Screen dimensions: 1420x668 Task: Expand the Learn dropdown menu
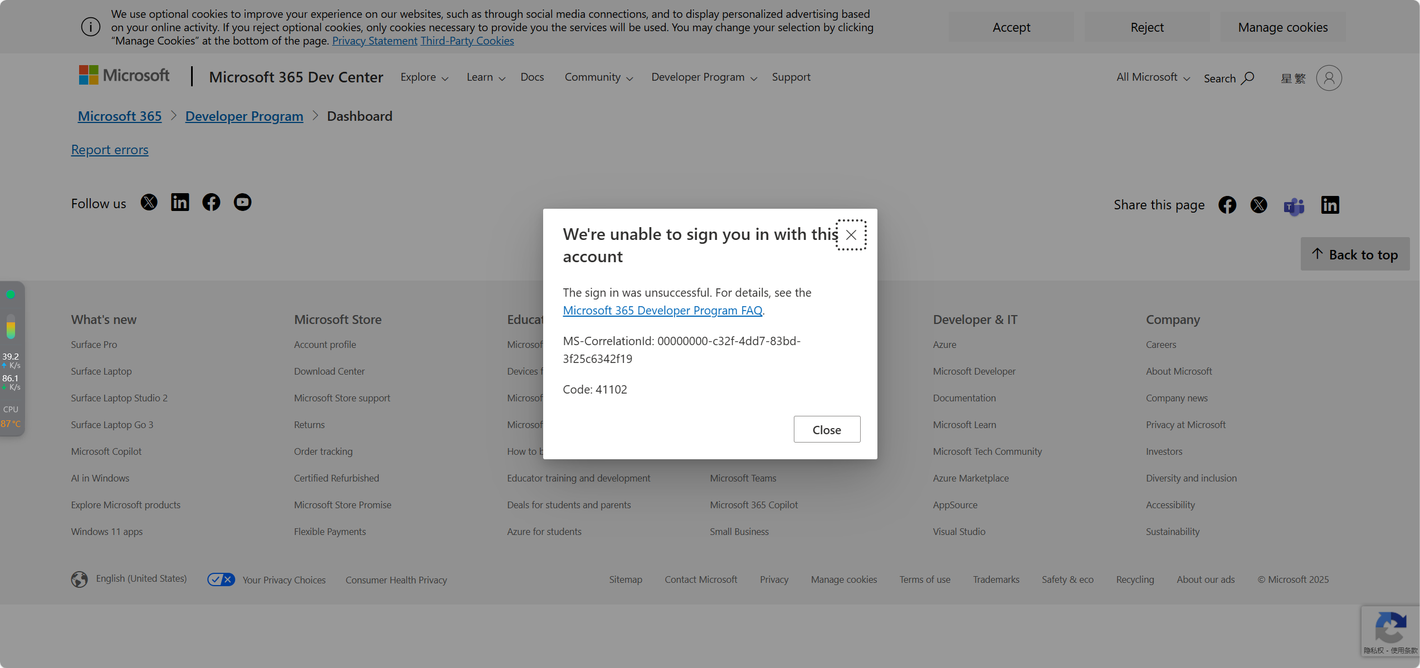click(x=486, y=77)
